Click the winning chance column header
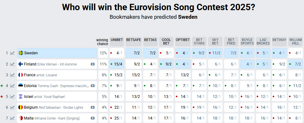This screenshot has width=304, height=123. pyautogui.click(x=102, y=42)
